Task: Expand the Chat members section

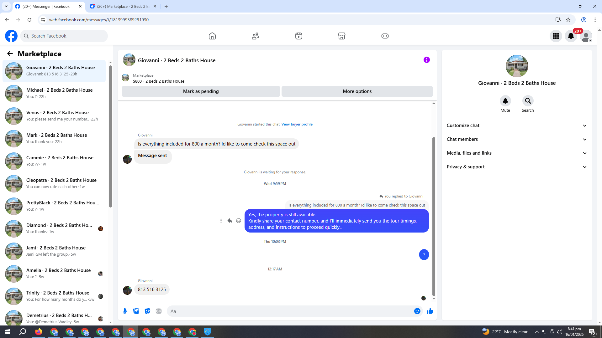Action: [x=517, y=139]
